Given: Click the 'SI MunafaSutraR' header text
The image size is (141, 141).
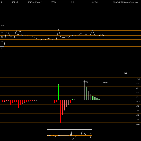Looking at the screenshot, I should [x=35, y=2].
